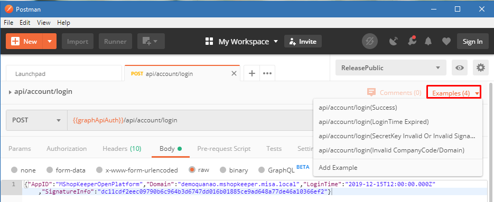Click the request URL input field
494x202 pixels.
(x=190, y=120)
